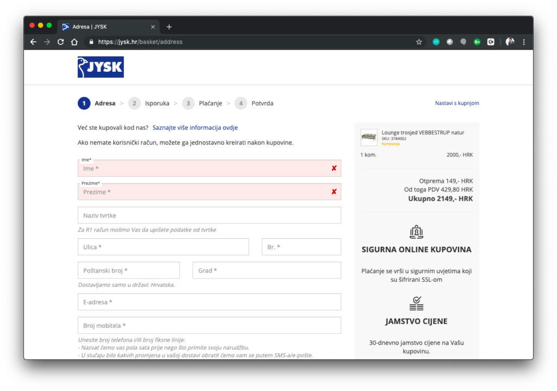Go to browser home page icon
Screen dimensions: 557x391
[x=75, y=42]
